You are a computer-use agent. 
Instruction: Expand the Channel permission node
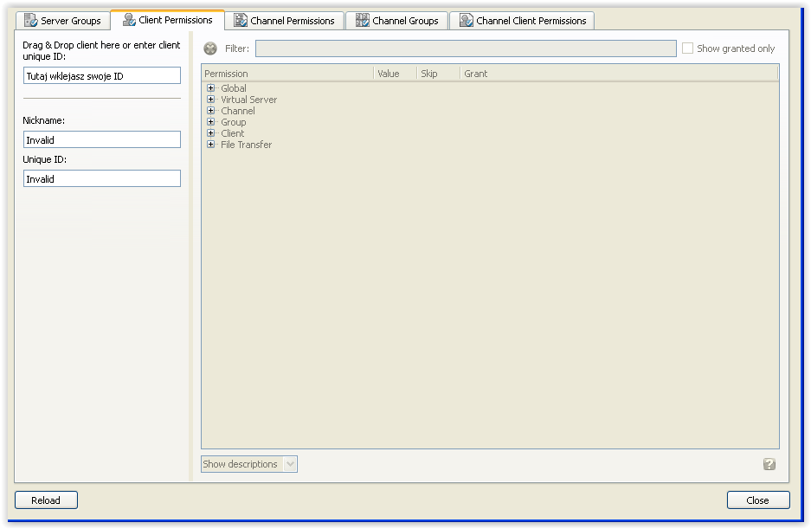(x=210, y=111)
